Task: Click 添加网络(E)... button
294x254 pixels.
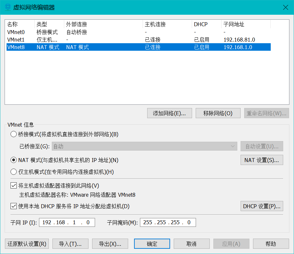Action: (169, 113)
